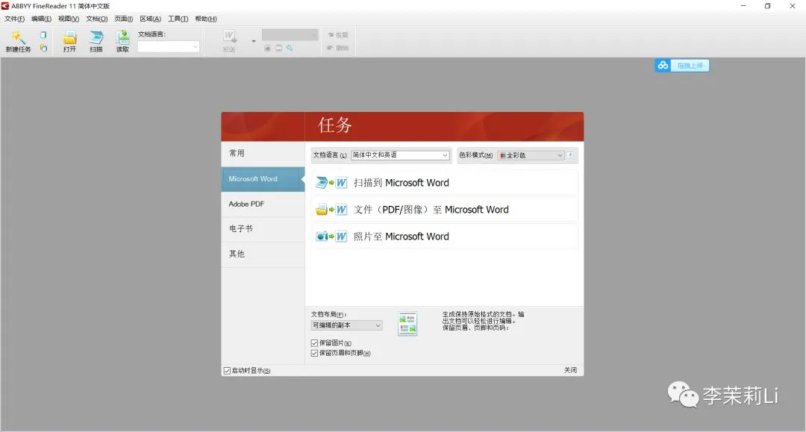Click the 扫描 scanner icon in toolbar

tap(96, 37)
